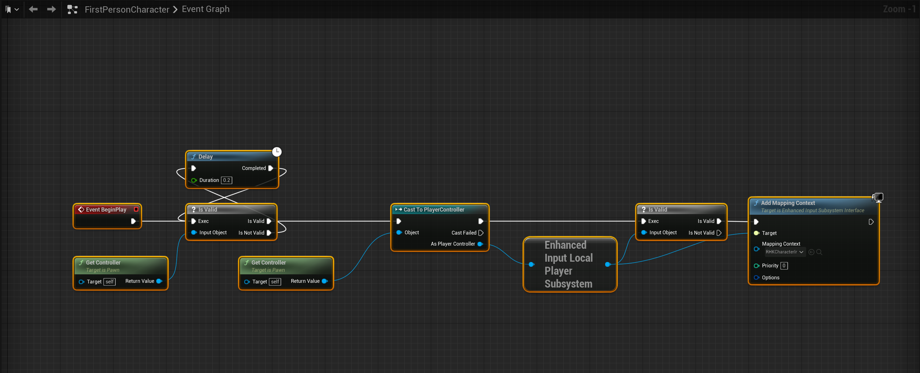
Task: Click Event BeginPlay exec output pin
Action: 133,221
